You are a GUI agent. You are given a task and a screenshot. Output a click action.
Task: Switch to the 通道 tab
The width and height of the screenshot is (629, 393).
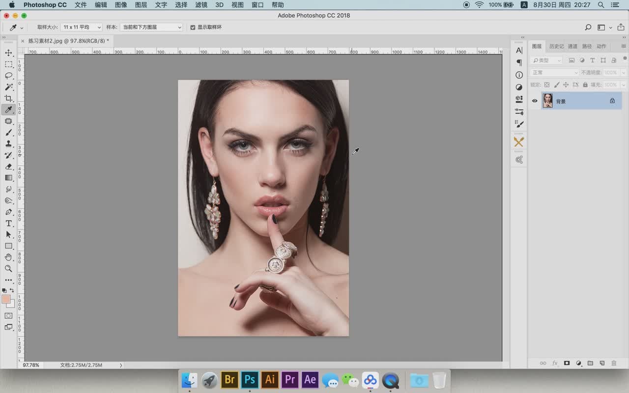[572, 46]
